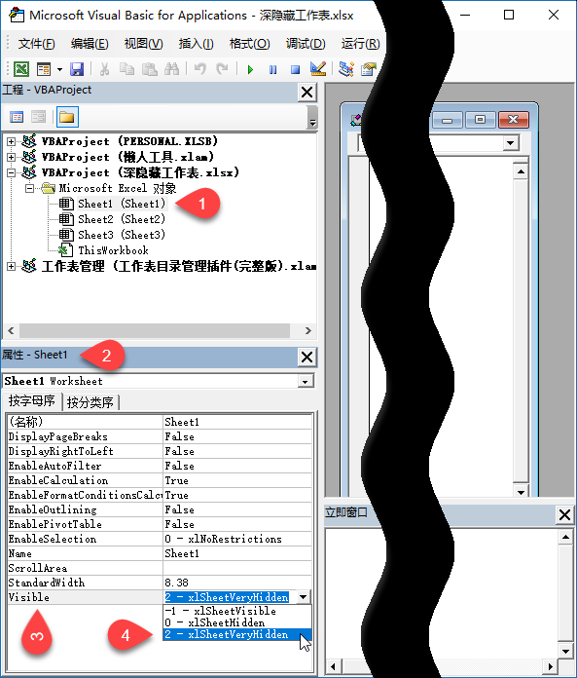Expand 工作表管理 project node
This screenshot has height=678, width=577.
[12, 266]
